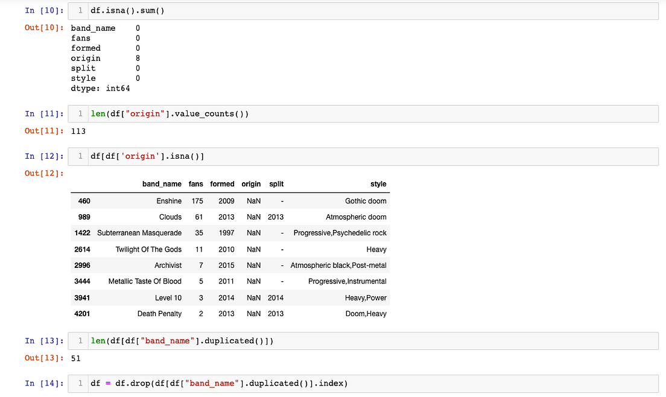Click the band name Clouds

[x=170, y=217]
